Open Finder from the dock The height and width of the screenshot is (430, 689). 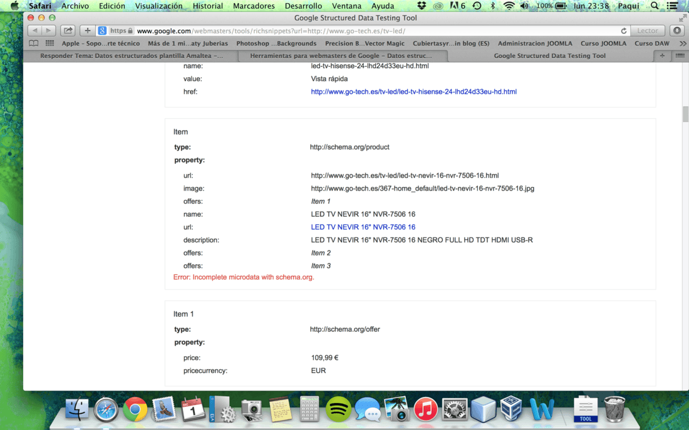[77, 409]
